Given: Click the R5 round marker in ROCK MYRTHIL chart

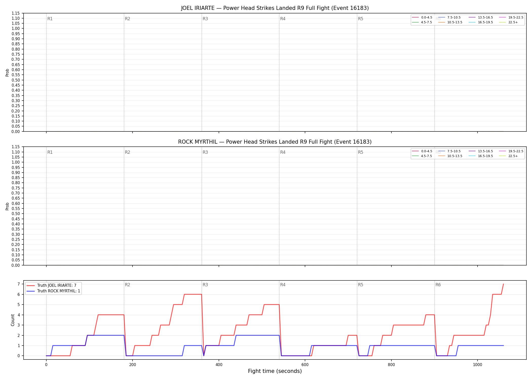Looking at the screenshot, I should tap(360, 152).
